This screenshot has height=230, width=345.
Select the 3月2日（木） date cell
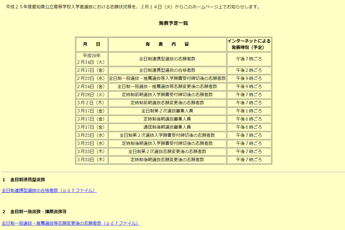click(92, 103)
